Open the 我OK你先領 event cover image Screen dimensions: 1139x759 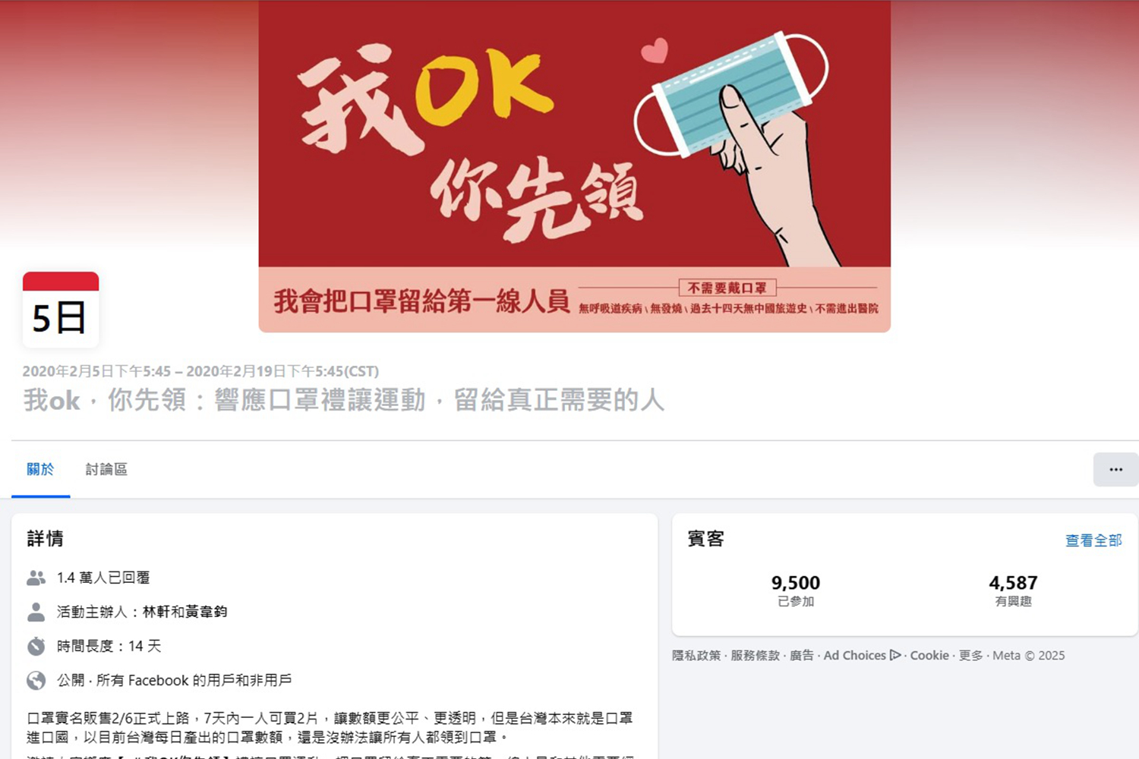574,166
